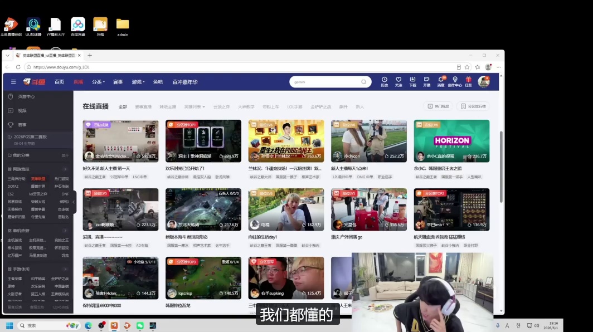Open the 热门视频 button

click(x=438, y=106)
